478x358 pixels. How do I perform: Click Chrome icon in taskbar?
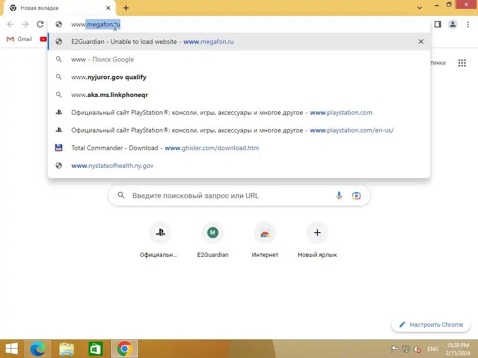pos(124,349)
